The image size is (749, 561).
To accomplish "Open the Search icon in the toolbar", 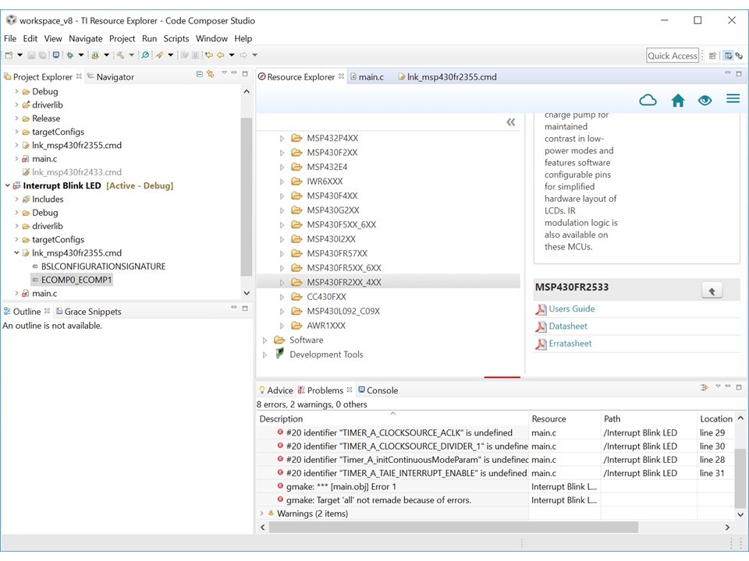I will [144, 55].
